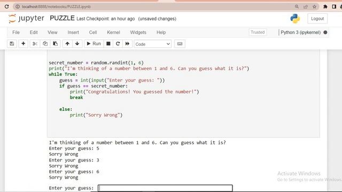The height and width of the screenshot is (192, 342).
Task: Cut selected cells with the scissors icon
Action: (x=35, y=44)
